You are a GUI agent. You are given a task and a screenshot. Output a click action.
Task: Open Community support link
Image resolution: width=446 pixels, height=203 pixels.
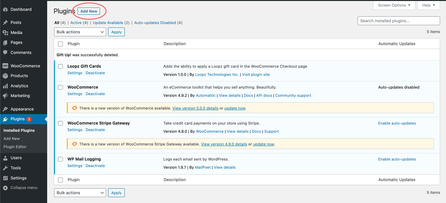(x=293, y=95)
